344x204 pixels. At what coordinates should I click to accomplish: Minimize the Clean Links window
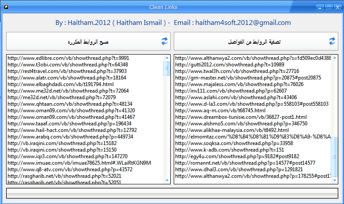click(320, 7)
